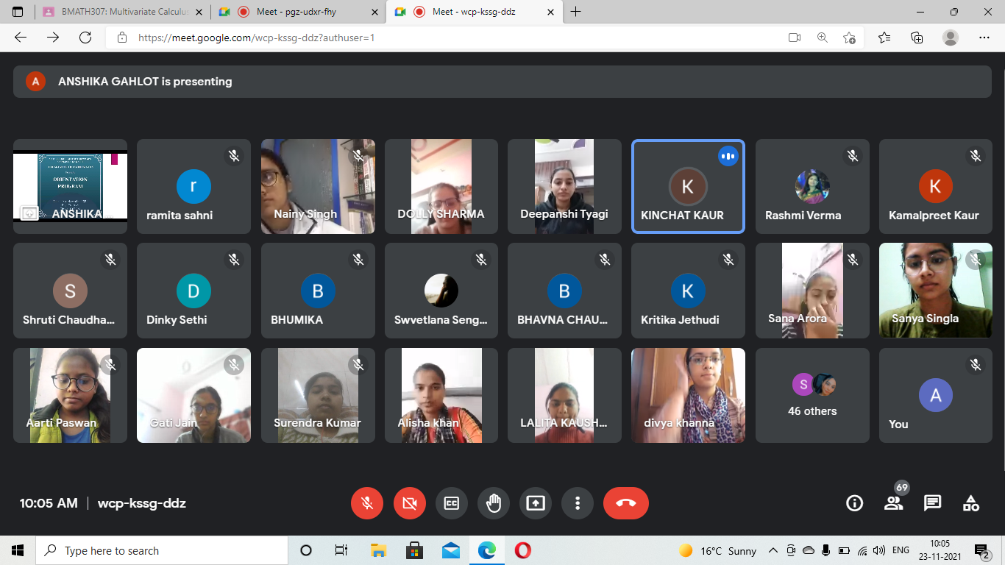This screenshot has height=565, width=1005.
Task: Select ANSHIKA's presentation thumbnail
Action: (x=70, y=187)
